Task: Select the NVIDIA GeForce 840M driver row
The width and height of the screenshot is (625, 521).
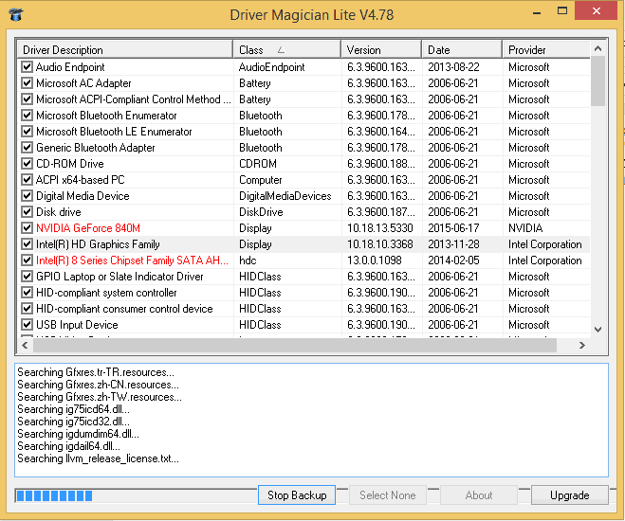Action: (x=303, y=228)
